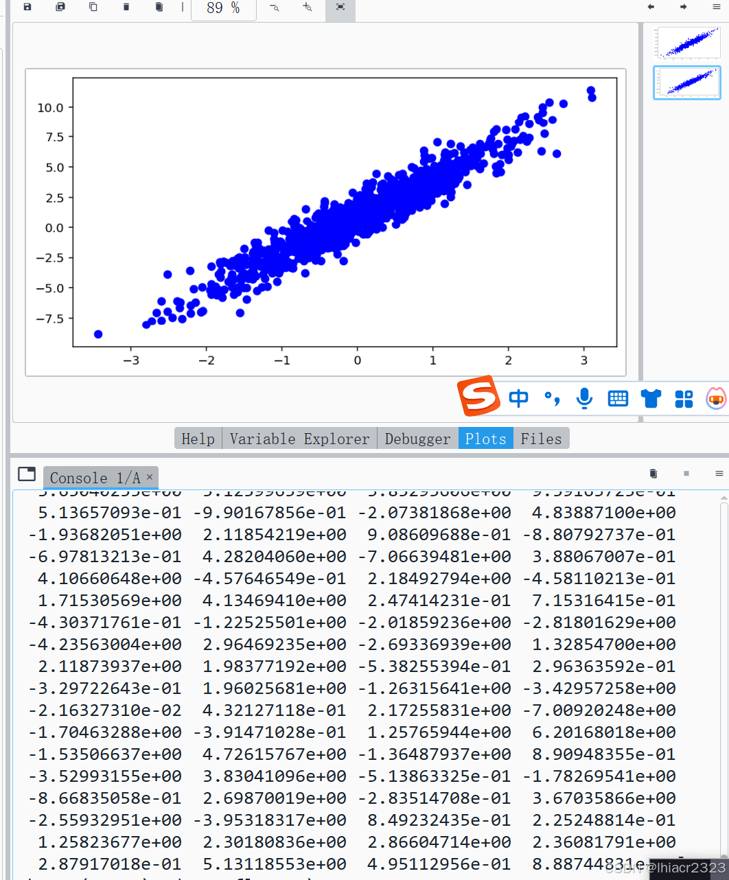Screen dimensions: 729x880
Task: Open the Debugger tab
Action: [x=417, y=438]
